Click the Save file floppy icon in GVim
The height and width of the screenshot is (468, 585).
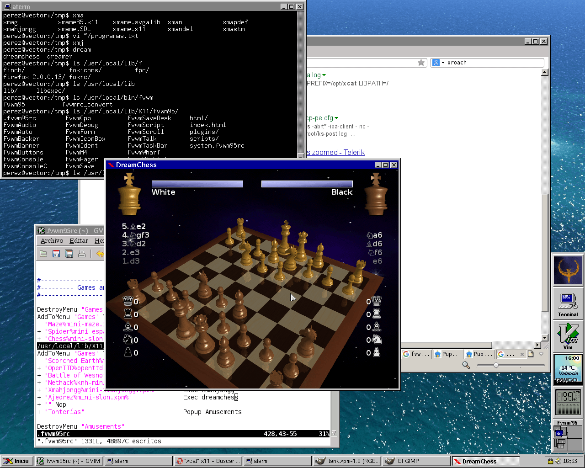click(56, 254)
